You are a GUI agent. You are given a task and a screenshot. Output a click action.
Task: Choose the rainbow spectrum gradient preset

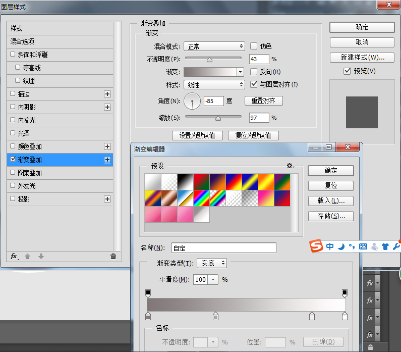(x=201, y=198)
